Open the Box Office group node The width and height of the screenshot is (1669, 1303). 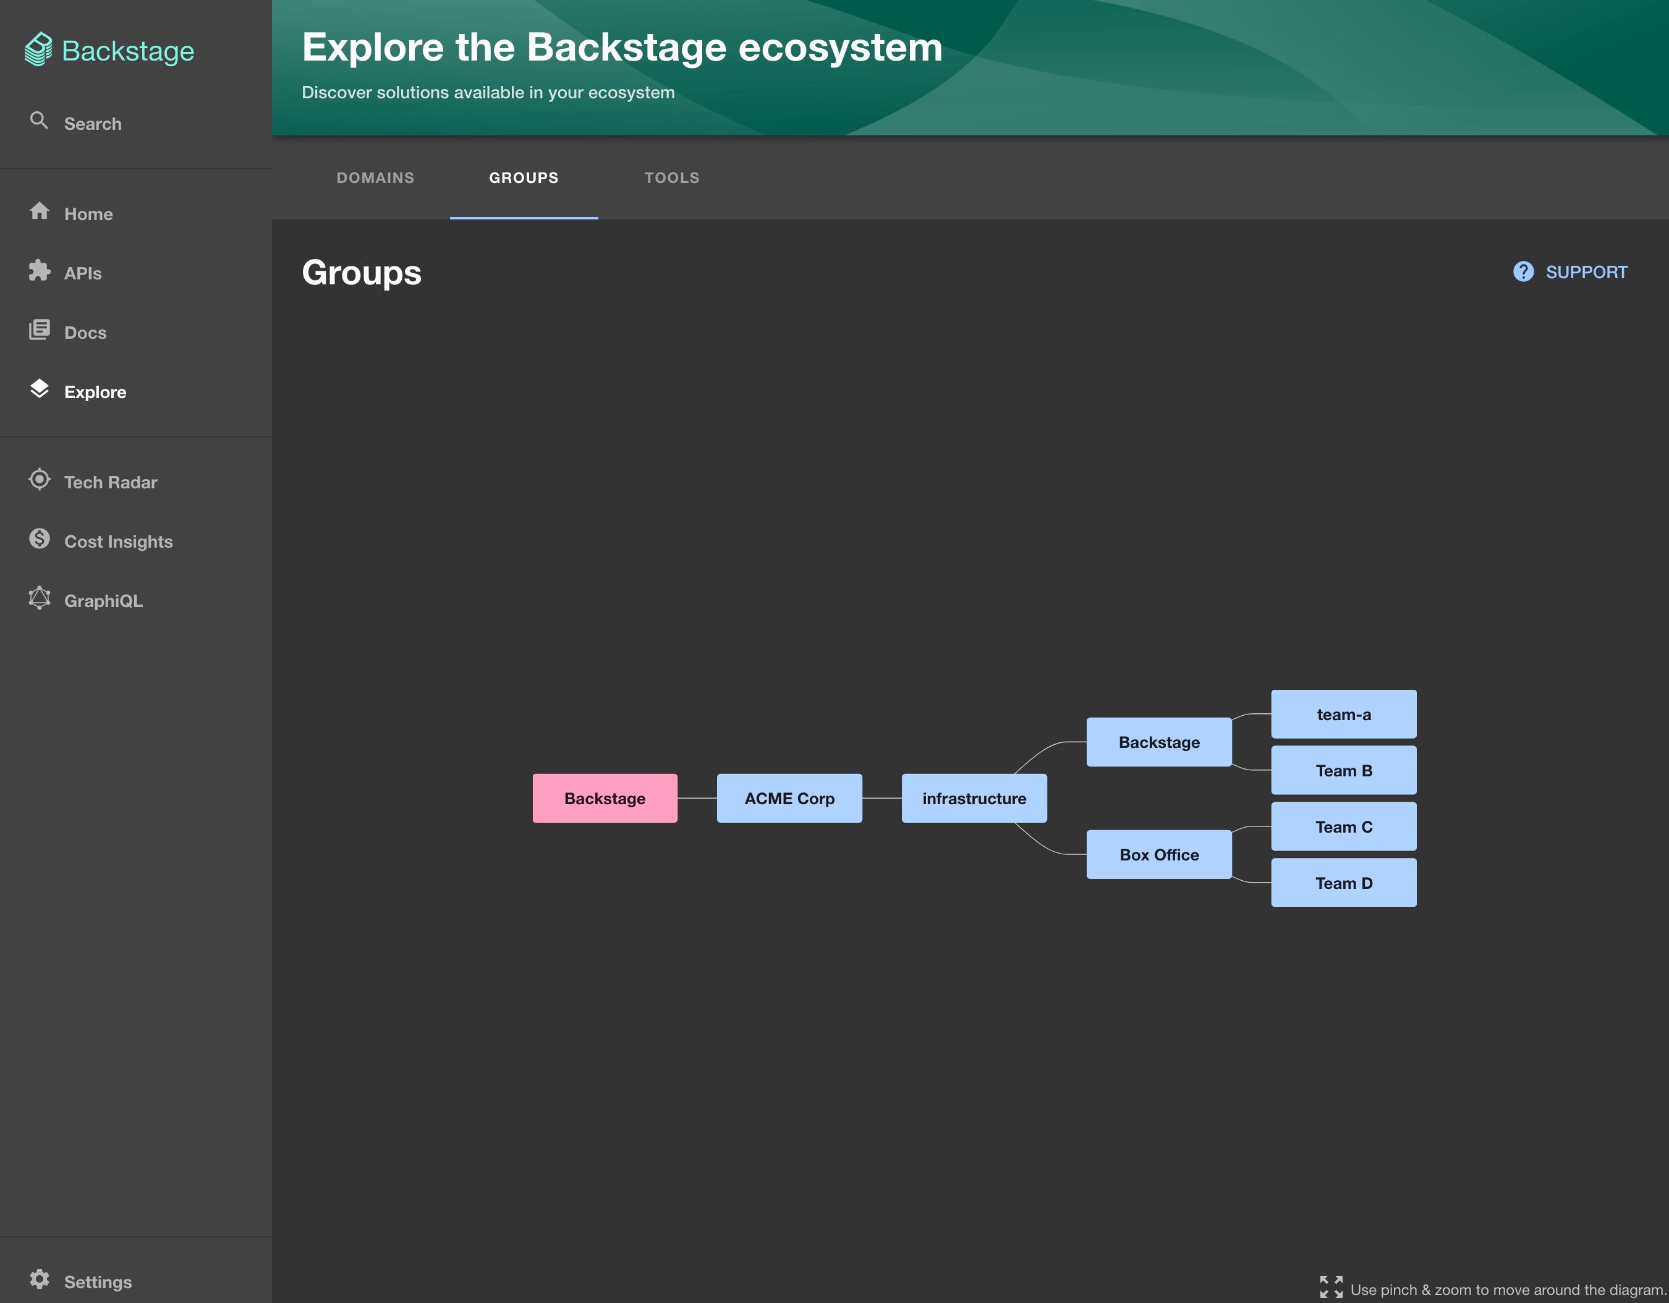click(x=1159, y=854)
